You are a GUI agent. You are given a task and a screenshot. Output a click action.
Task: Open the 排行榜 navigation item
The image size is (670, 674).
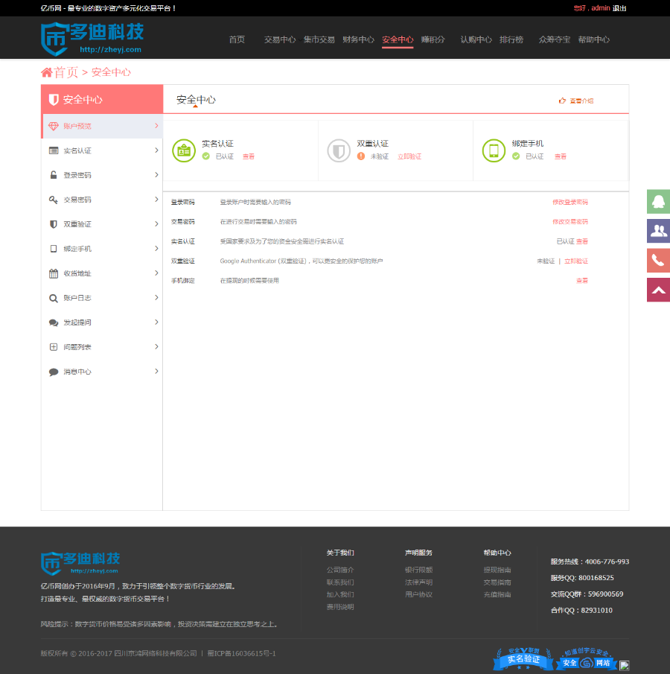[x=511, y=39]
